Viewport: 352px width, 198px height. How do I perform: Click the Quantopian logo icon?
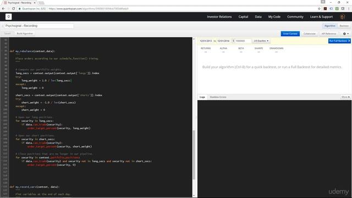9,16
